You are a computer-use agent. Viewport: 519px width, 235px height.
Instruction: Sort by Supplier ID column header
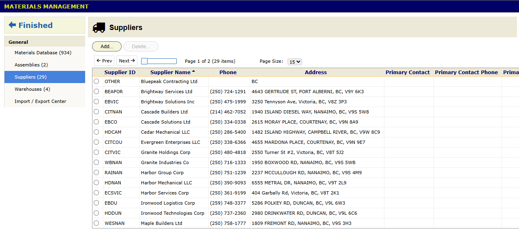click(120, 73)
